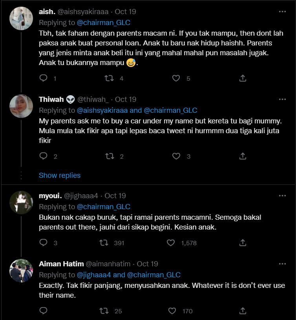Retweet aish.'s tweet about parents
This screenshot has height=320, width=296.
pyautogui.click(x=109, y=78)
